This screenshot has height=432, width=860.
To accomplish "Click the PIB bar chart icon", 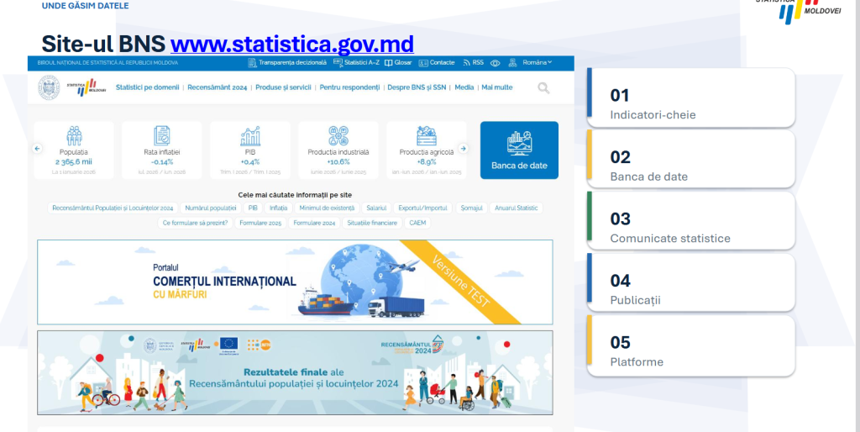I will tap(250, 135).
